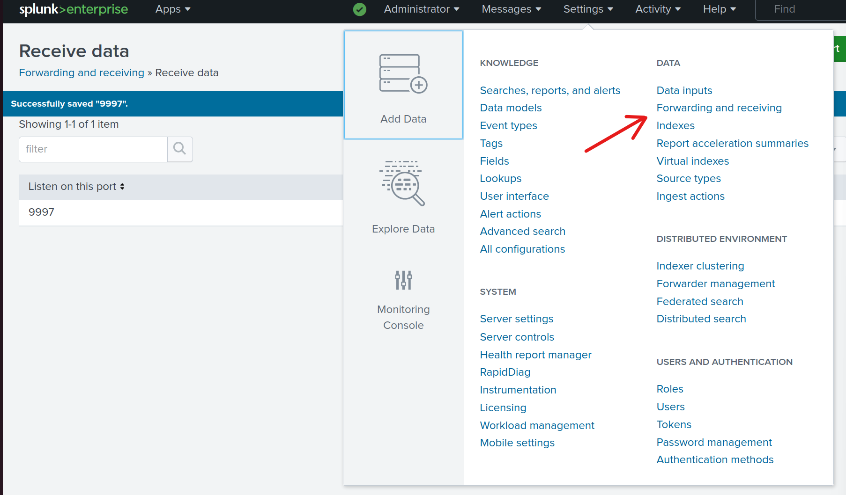This screenshot has width=846, height=495.
Task: Open the Explore Data icon
Action: click(x=403, y=183)
